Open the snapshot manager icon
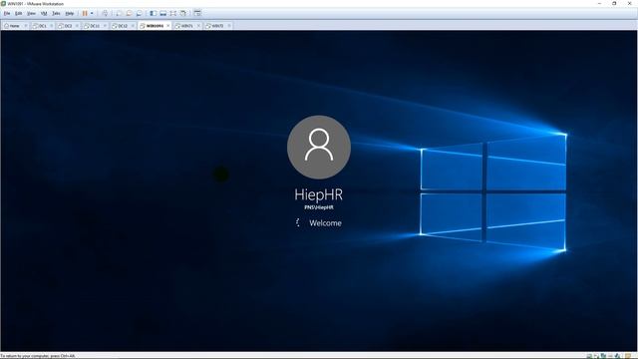 tap(140, 13)
